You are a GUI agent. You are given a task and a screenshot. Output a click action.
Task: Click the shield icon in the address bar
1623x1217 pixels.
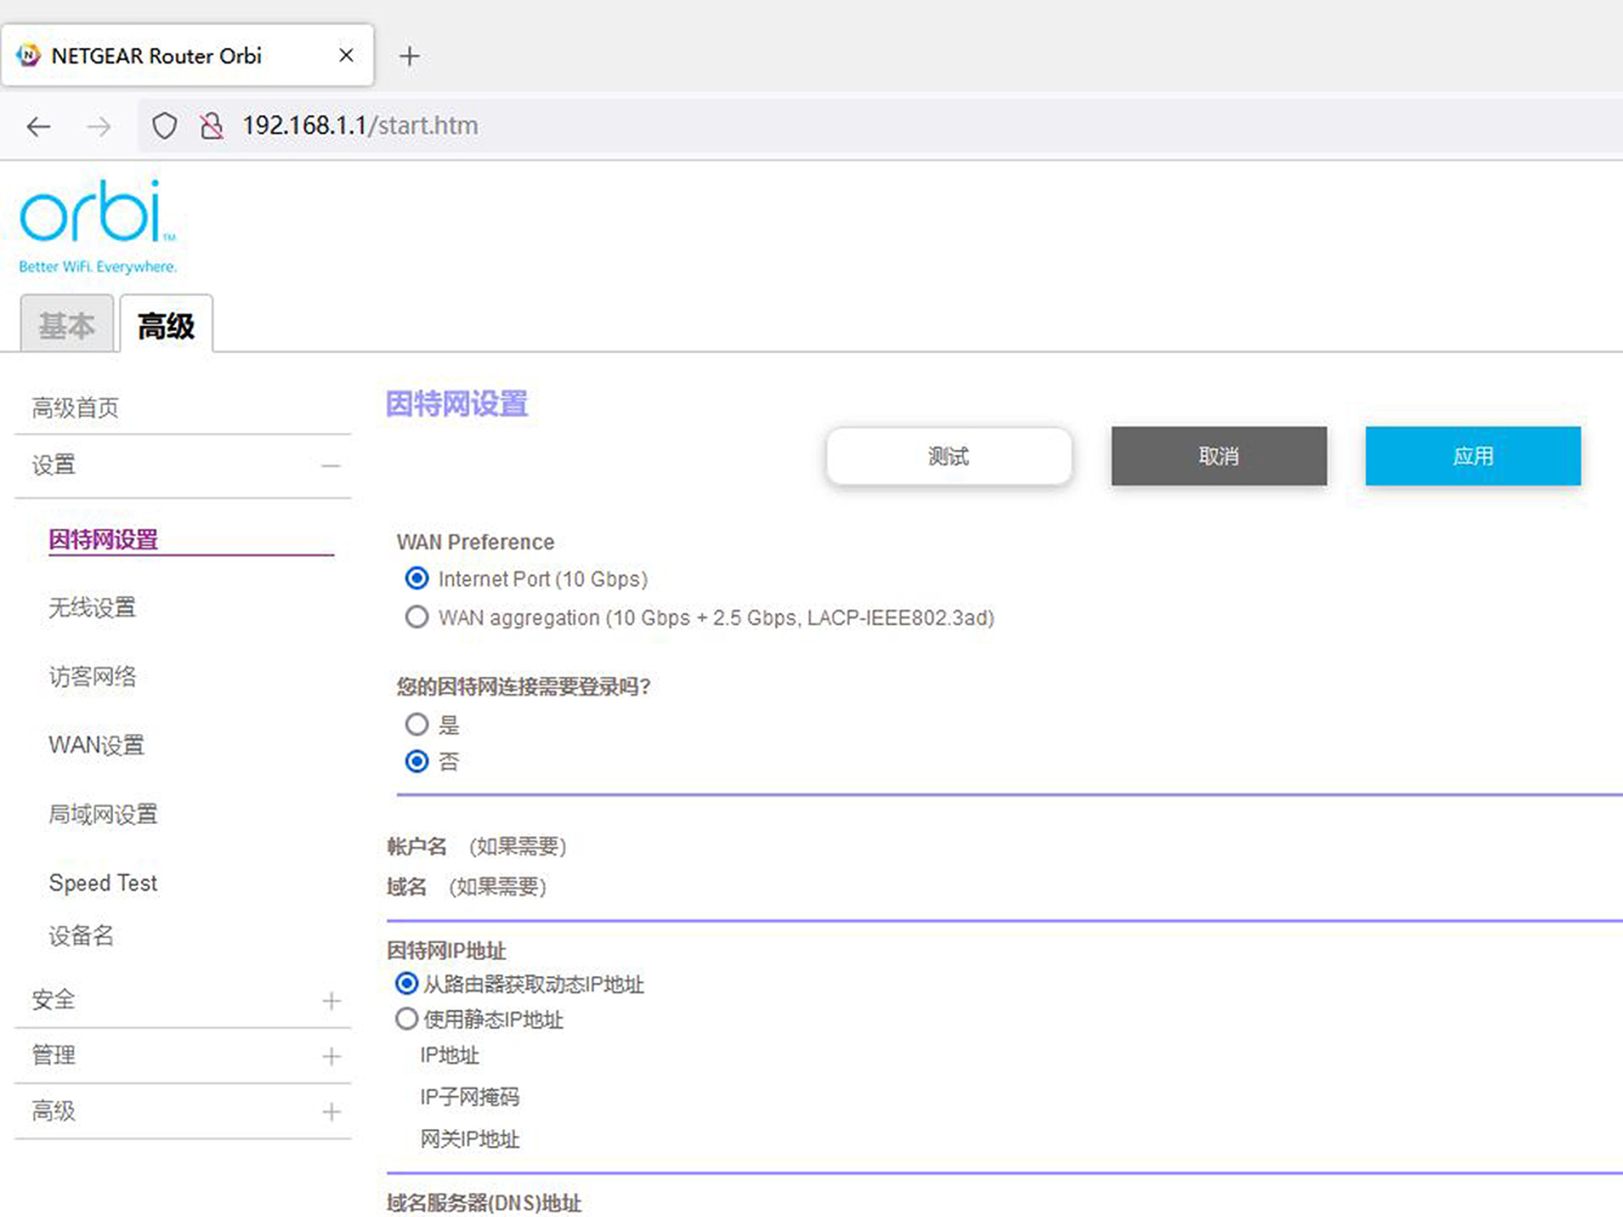click(165, 126)
